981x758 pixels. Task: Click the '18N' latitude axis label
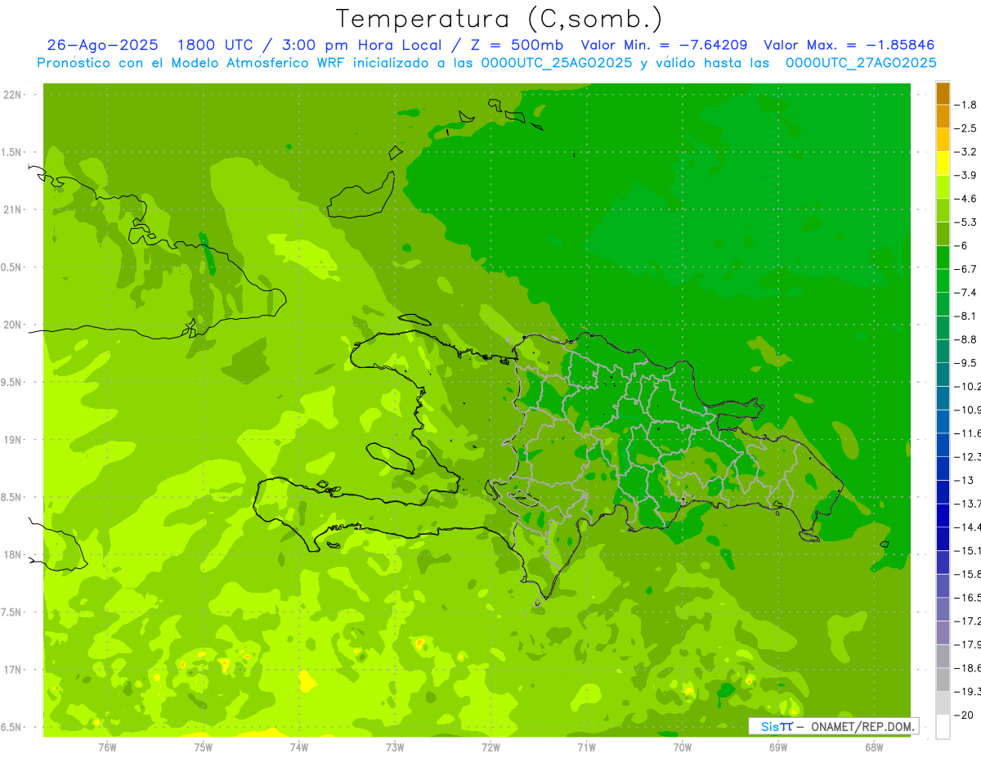click(x=11, y=554)
